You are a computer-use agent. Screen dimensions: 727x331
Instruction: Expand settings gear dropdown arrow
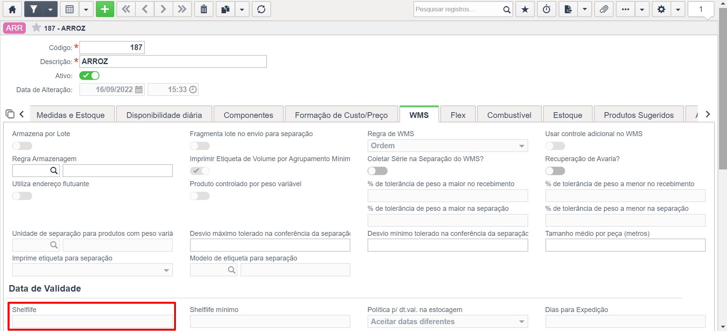[678, 9]
